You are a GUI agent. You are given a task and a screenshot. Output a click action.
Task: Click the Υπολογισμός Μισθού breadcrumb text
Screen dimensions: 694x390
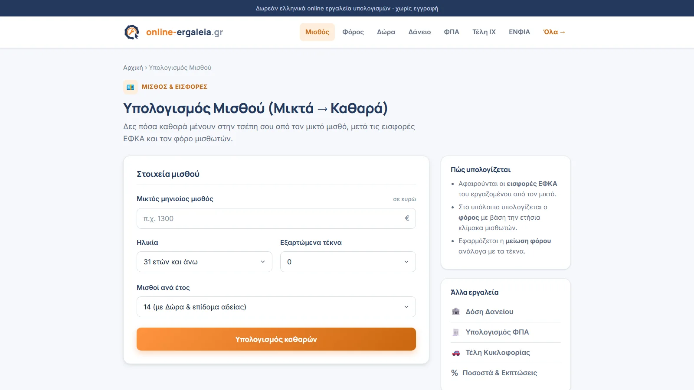point(180,68)
